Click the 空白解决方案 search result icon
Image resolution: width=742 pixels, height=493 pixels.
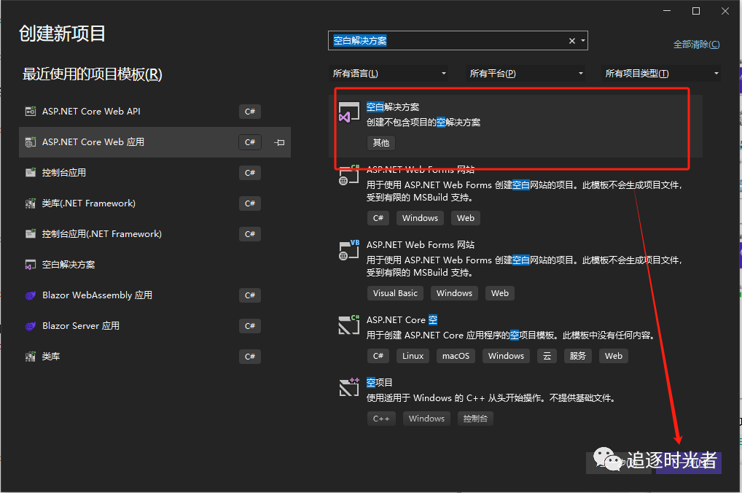[x=348, y=112]
